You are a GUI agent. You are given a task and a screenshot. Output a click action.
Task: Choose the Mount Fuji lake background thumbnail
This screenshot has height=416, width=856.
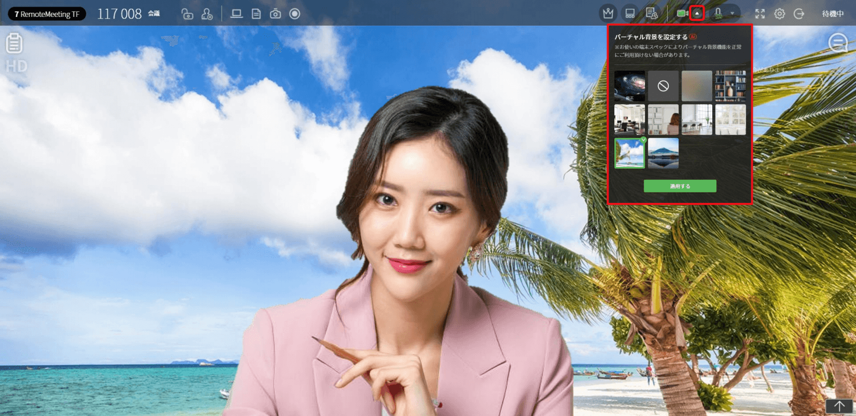click(x=663, y=153)
